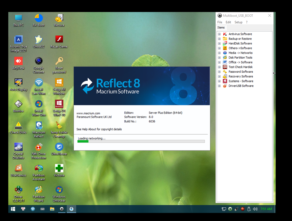
Task: Expand the Test Check Hardisk node
Action: pyautogui.click(x=219, y=67)
